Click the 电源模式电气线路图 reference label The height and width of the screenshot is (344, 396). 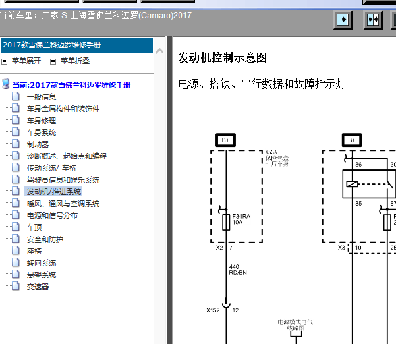(295, 325)
